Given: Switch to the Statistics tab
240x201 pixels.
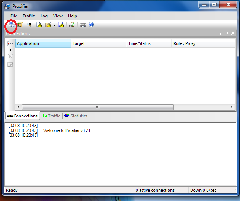Looking at the screenshot, I should click(76, 116).
